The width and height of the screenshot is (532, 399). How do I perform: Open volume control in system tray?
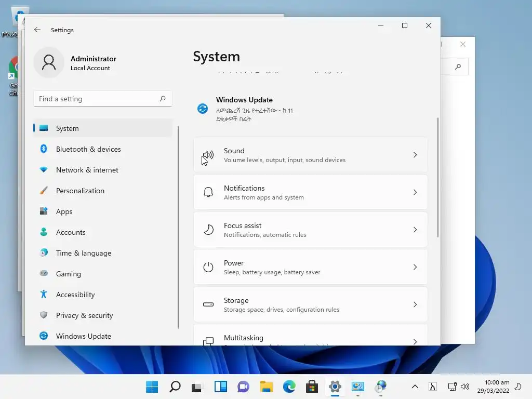pyautogui.click(x=465, y=387)
